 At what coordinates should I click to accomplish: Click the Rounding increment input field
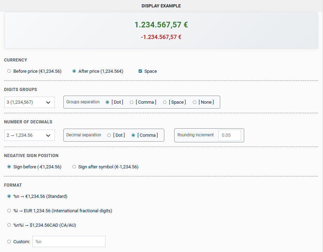229,135
